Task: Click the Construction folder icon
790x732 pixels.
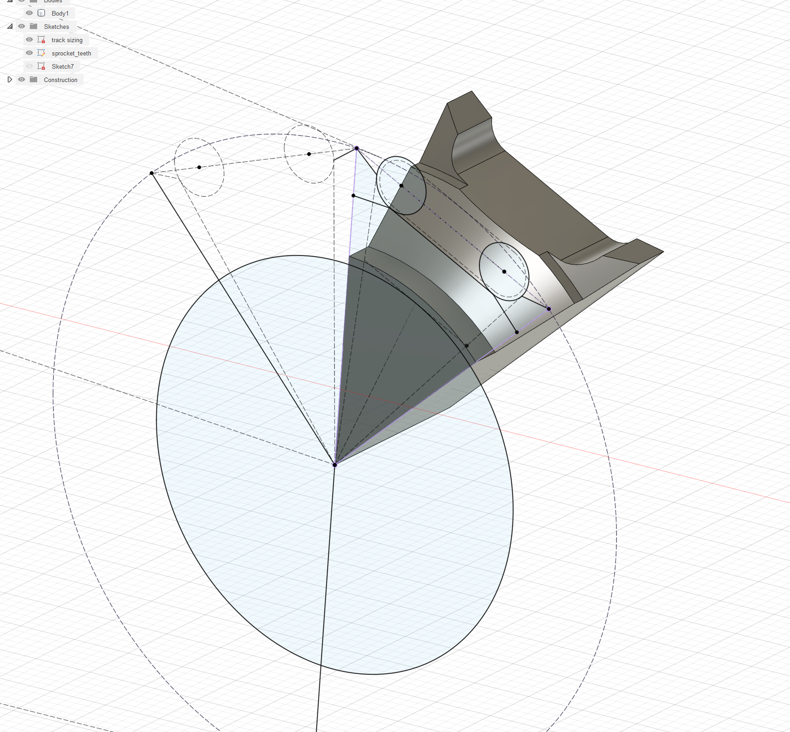Action: pyautogui.click(x=33, y=80)
